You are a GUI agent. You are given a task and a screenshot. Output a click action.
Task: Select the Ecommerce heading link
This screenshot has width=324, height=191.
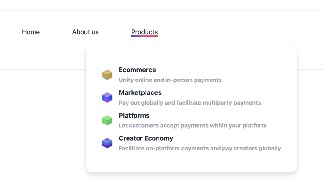137,70
